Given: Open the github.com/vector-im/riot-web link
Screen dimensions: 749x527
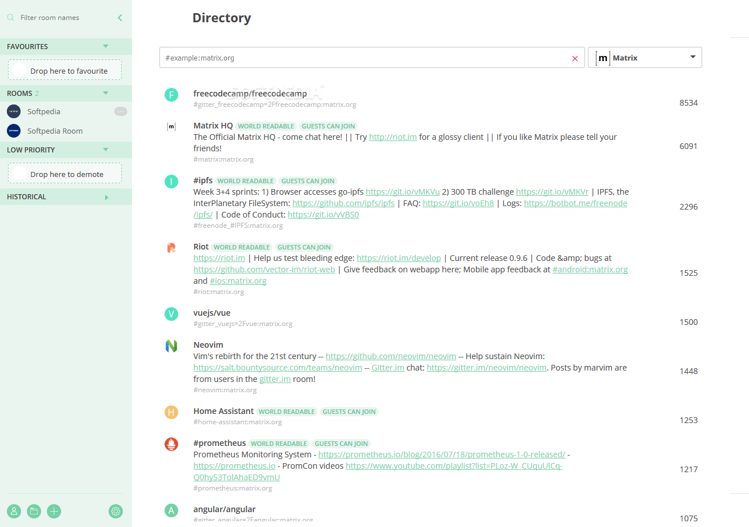Looking at the screenshot, I should pos(265,269).
